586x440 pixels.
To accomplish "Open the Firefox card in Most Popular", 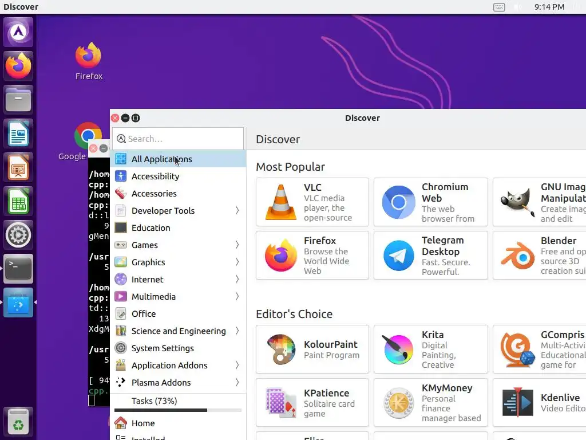I will click(312, 255).
